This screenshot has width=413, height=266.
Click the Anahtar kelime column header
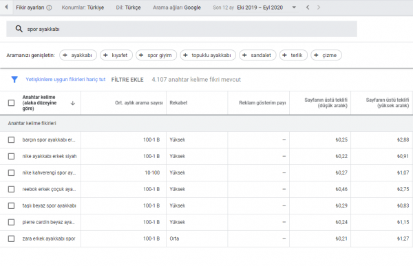pyautogui.click(x=39, y=103)
